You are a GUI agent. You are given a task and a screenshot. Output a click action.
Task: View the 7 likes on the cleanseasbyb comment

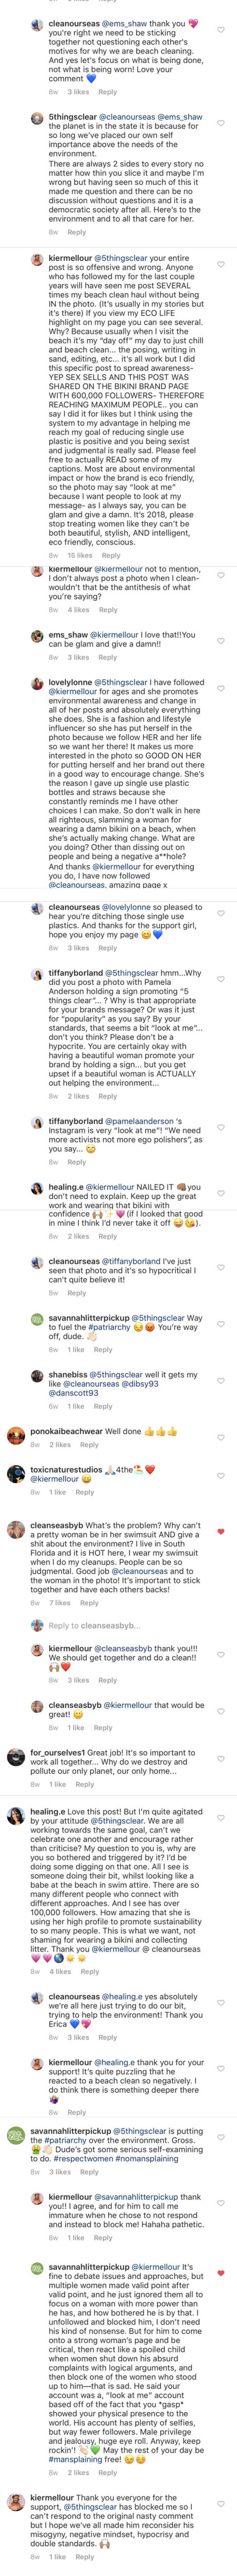(x=58, y=1602)
